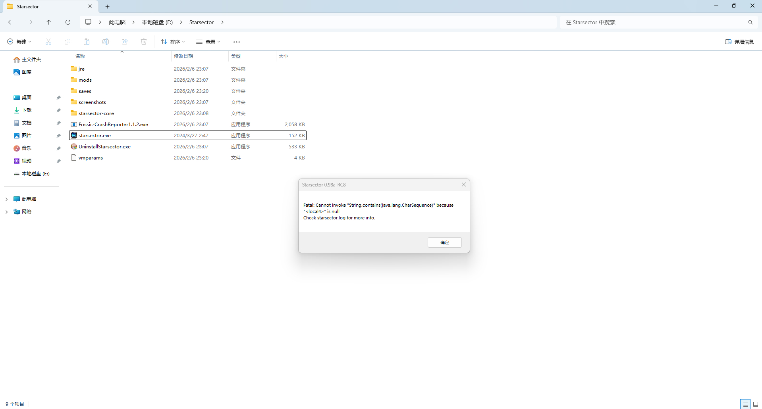The height and width of the screenshot is (409, 762).
Task: Click the Starsector search input field
Action: 651,22
